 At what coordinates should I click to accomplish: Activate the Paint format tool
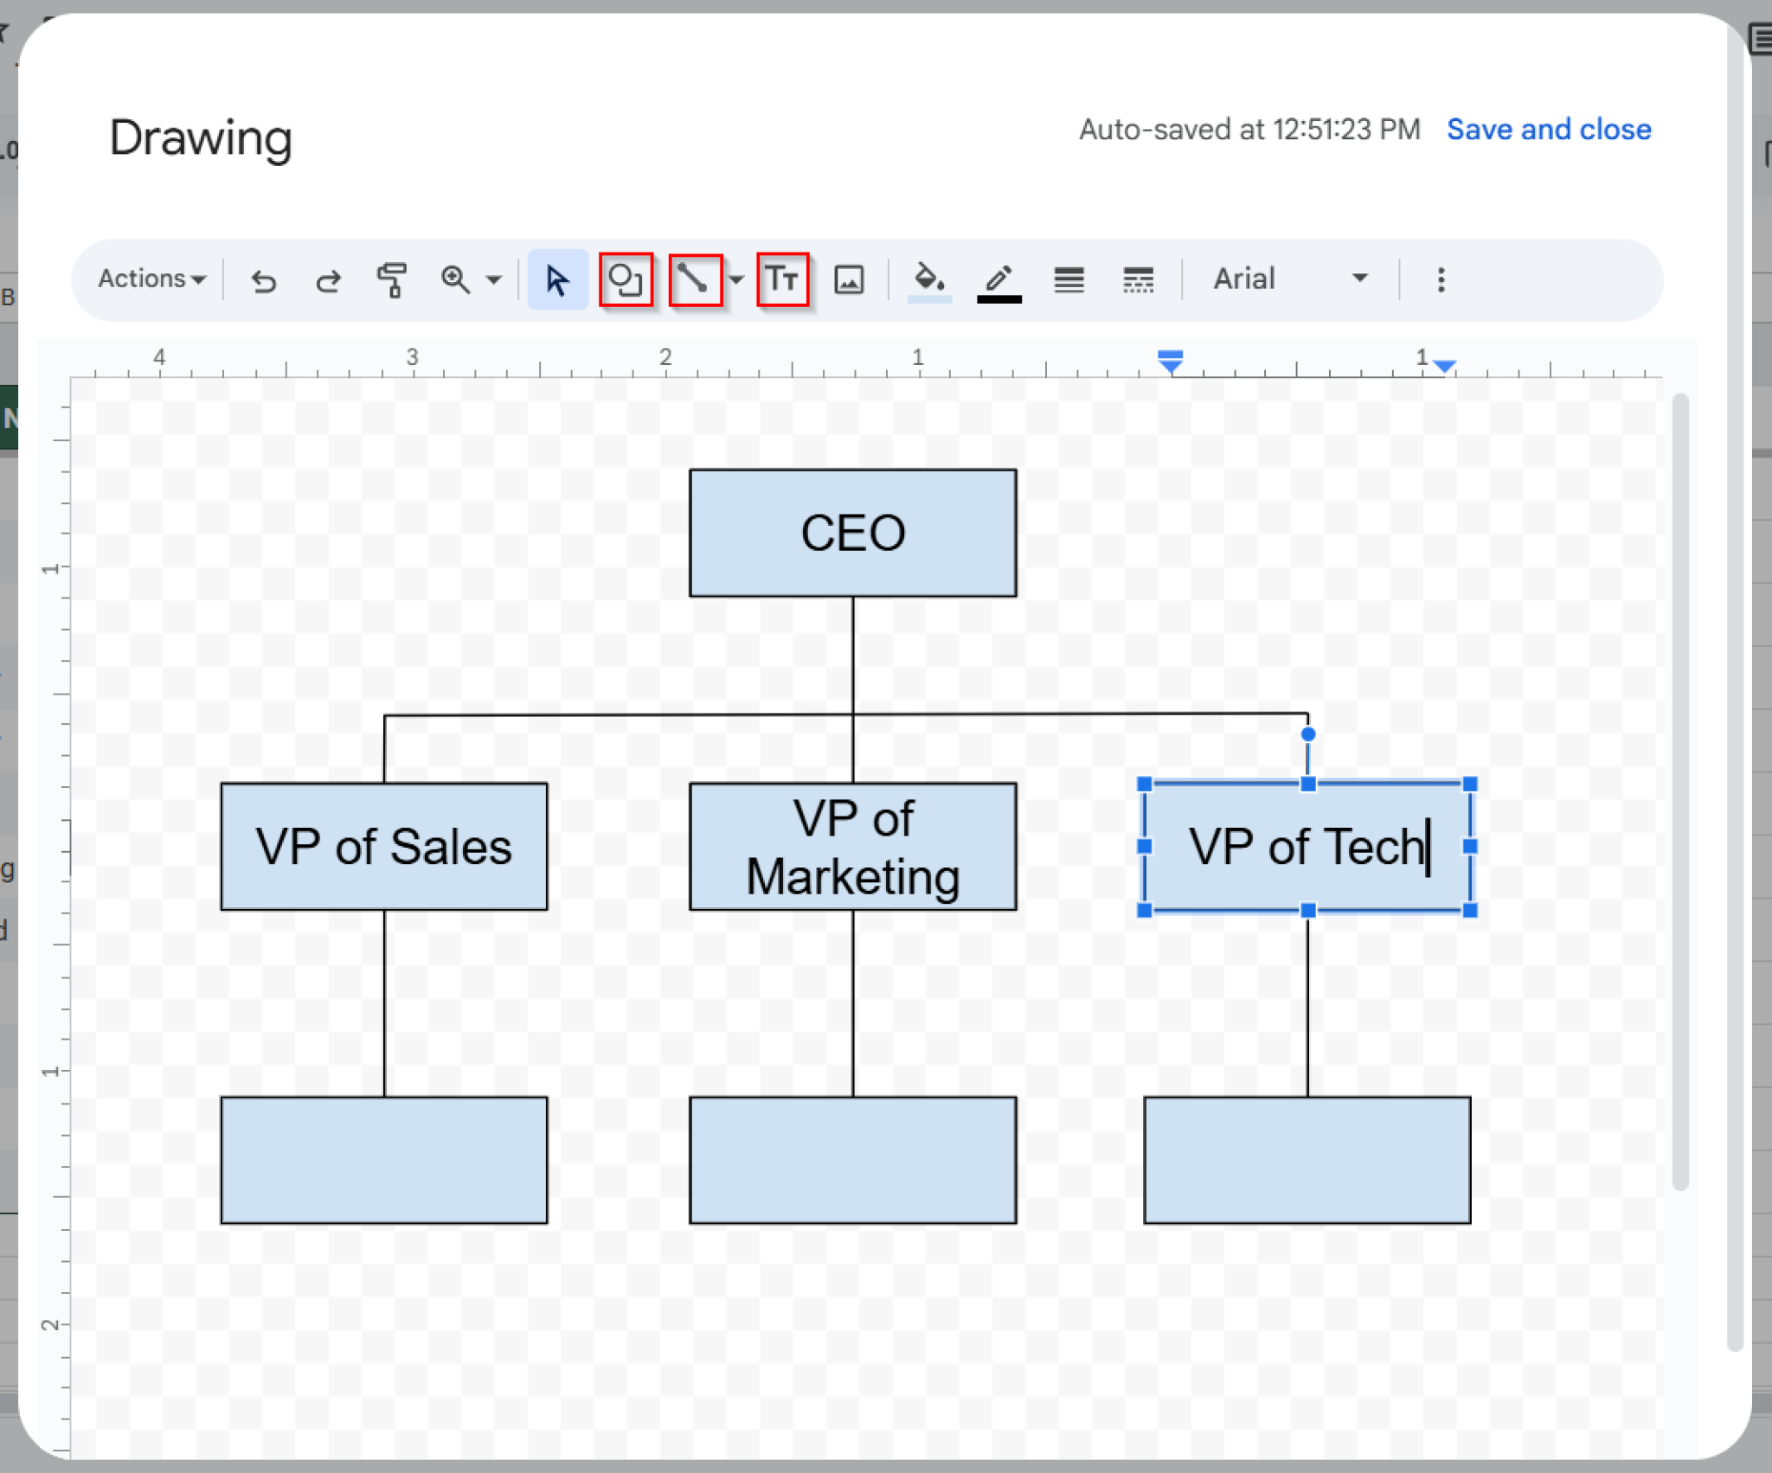392,279
